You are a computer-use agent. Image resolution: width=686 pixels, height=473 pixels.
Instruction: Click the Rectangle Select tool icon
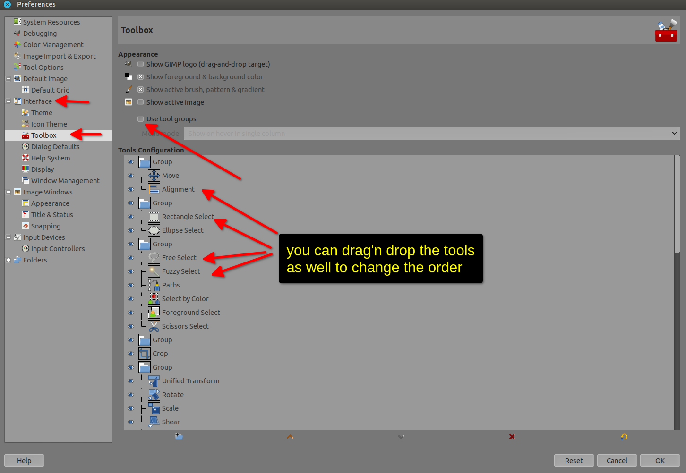pyautogui.click(x=154, y=217)
